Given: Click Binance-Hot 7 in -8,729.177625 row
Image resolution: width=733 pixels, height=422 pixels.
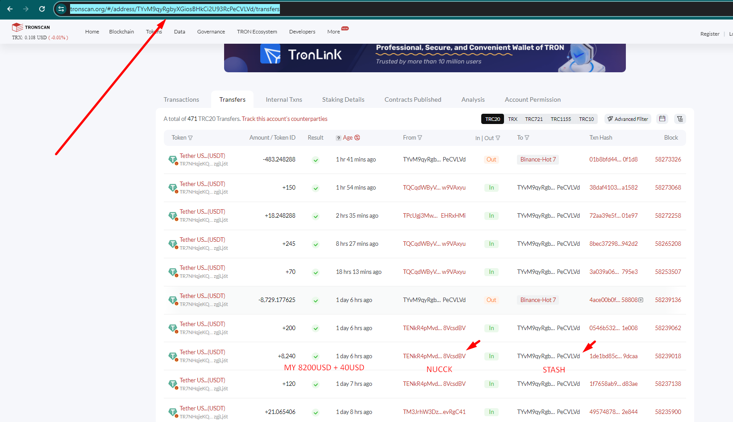Looking at the screenshot, I should click(538, 300).
